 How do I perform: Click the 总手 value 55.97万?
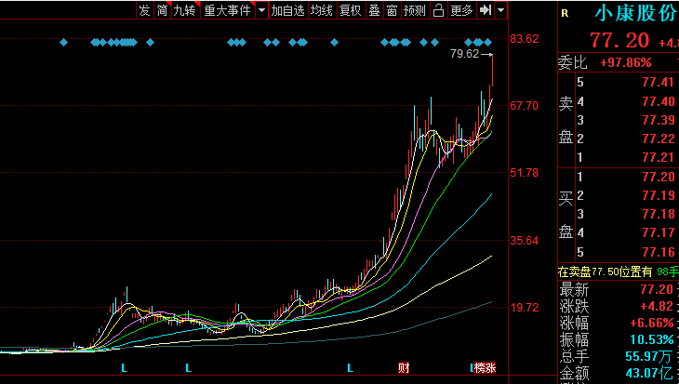point(648,357)
